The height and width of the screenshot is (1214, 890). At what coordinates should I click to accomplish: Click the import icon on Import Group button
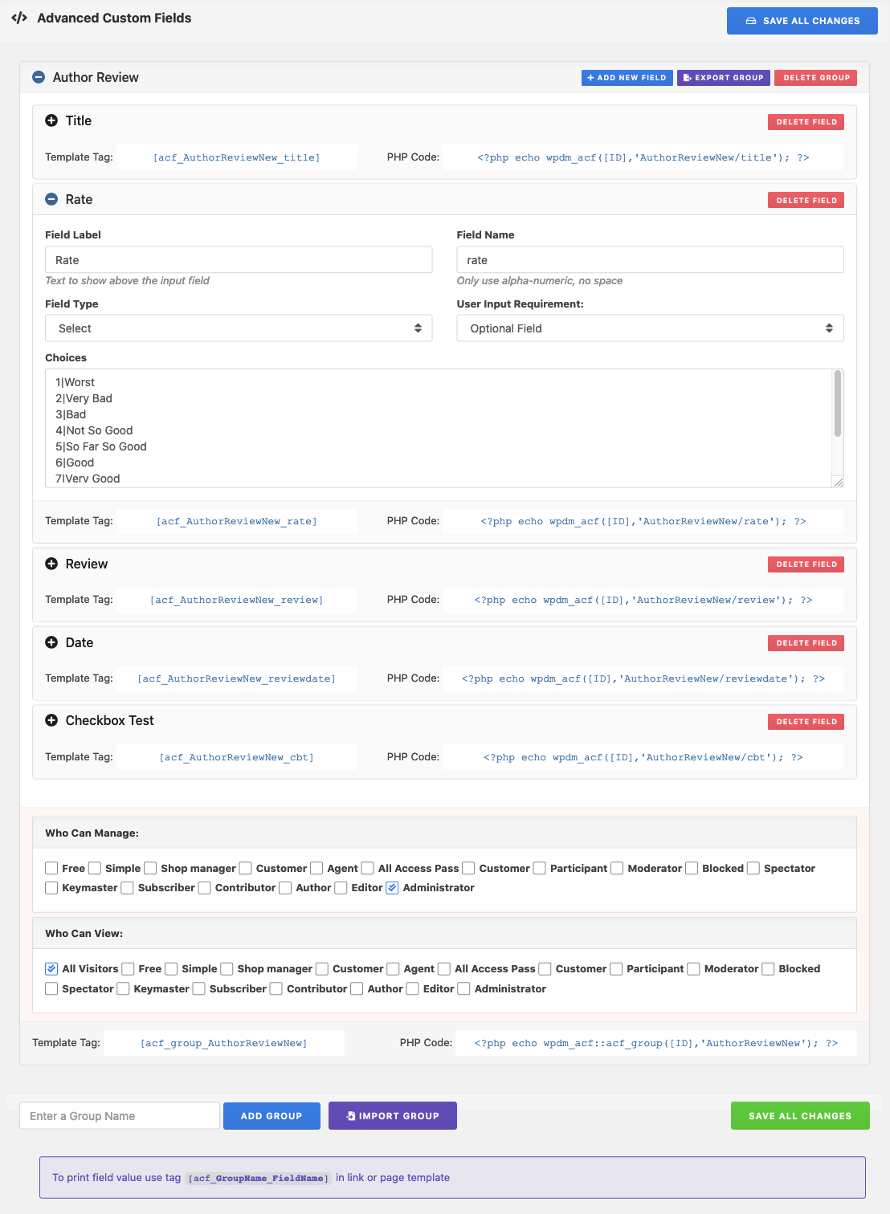click(351, 1115)
